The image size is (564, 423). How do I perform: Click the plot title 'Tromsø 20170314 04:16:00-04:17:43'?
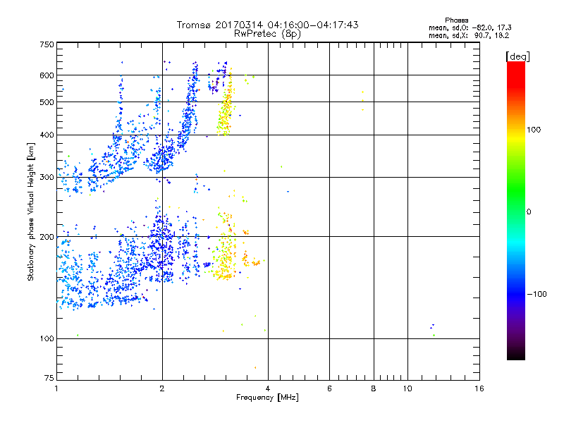point(267,25)
